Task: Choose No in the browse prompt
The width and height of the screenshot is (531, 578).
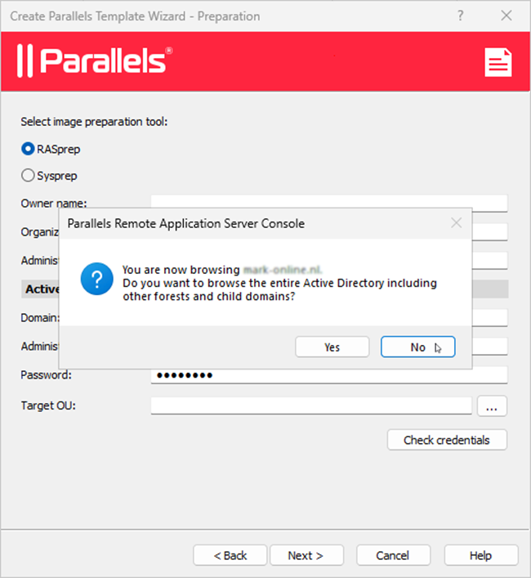Action: coord(417,347)
